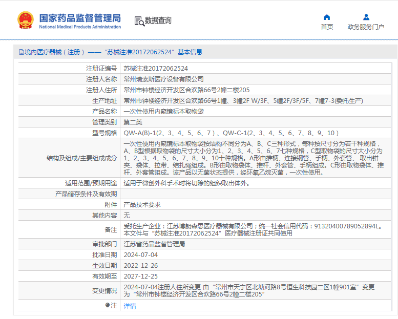Image resolution: width=398 pixels, height=319 pixels.
Task: Click the 审批部门 row label
Action: coord(104,244)
